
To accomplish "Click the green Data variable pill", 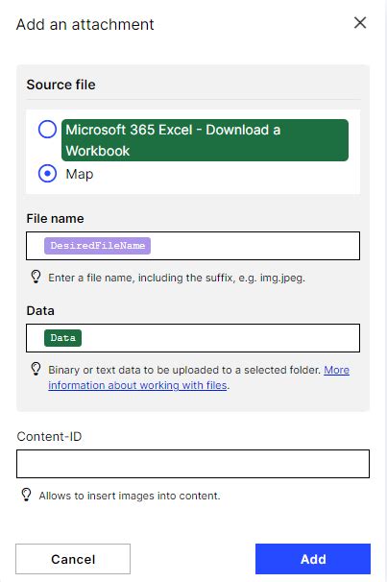I will [62, 338].
